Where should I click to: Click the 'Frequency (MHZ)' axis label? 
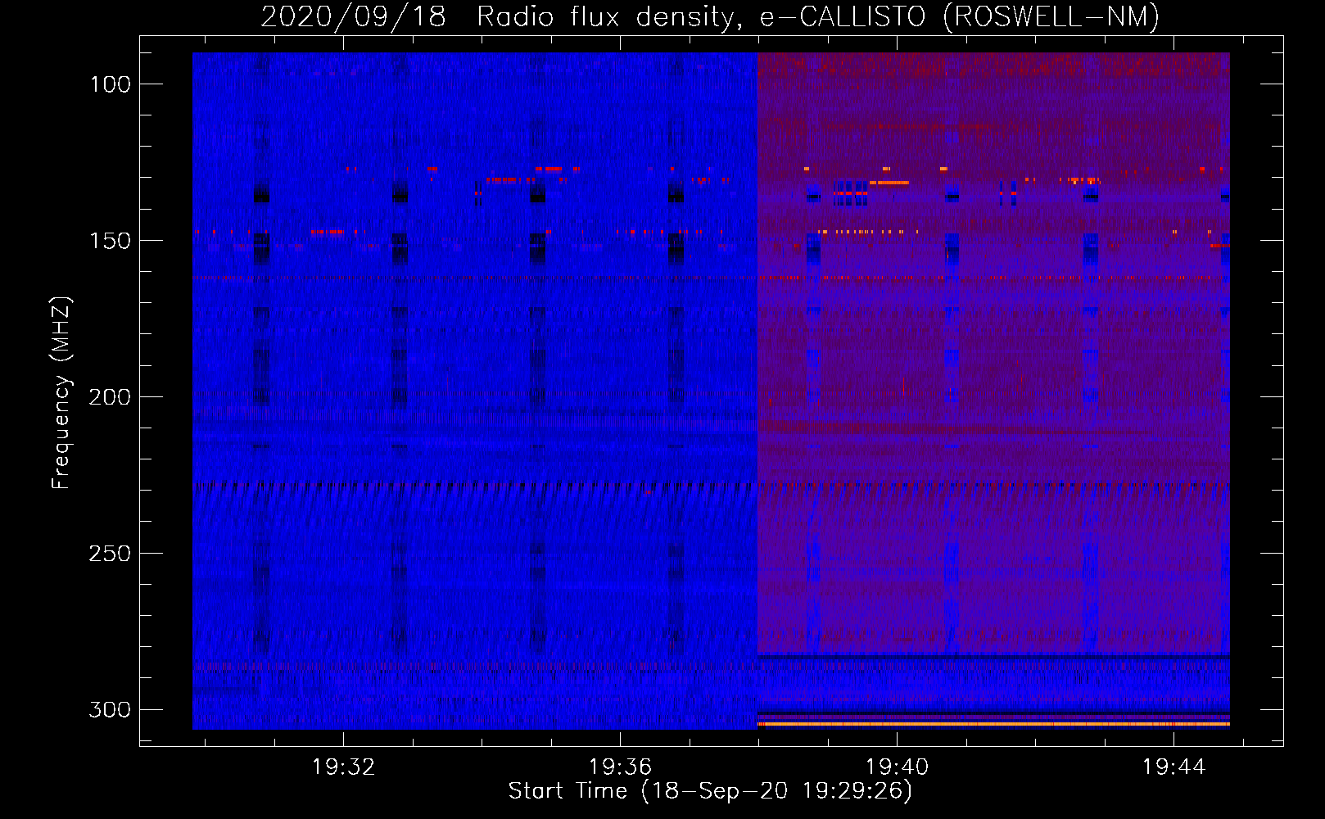tap(61, 392)
